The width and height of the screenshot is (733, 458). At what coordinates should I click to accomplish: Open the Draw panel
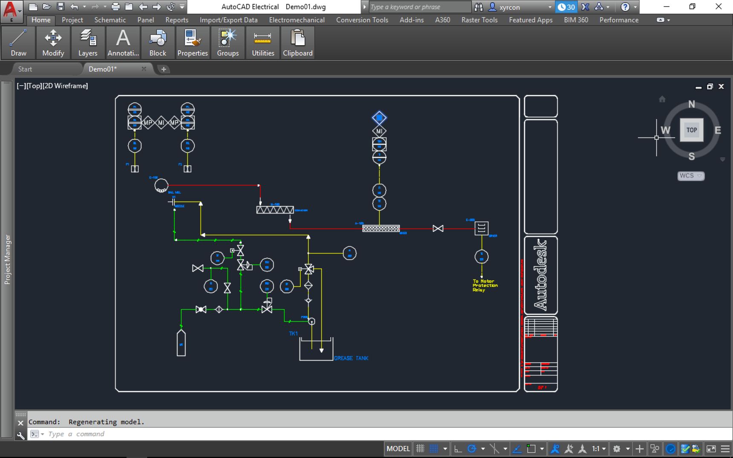pyautogui.click(x=18, y=42)
